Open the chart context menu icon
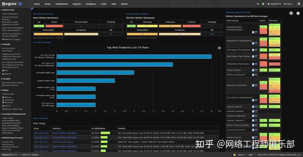 [219, 48]
